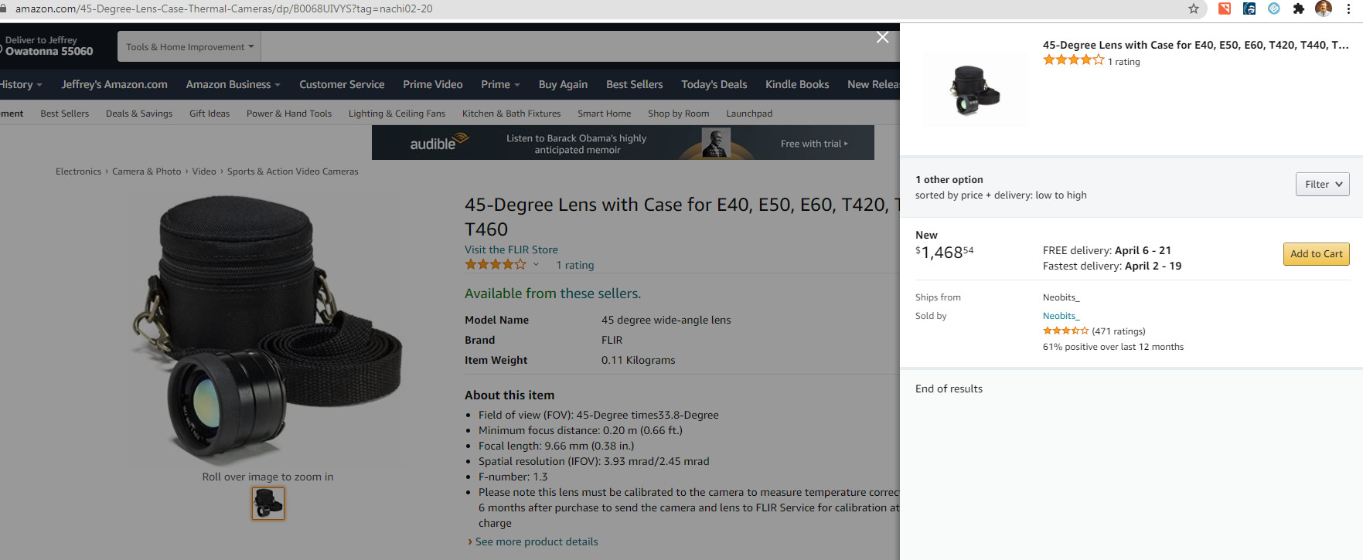
Task: Open the Chrome three-dot menu
Action: (1348, 8)
